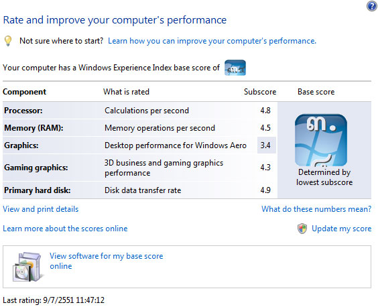Viewport: 378px width, 307px height.
Task: Open View and print details
Action: click(x=40, y=209)
